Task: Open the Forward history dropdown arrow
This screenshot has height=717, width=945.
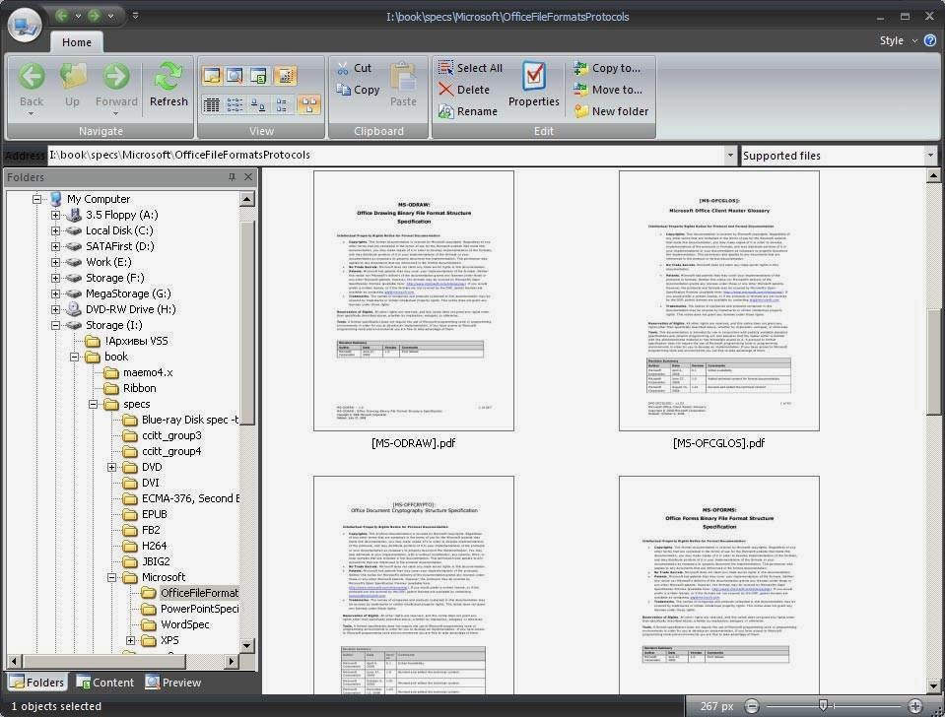Action: 115,114
